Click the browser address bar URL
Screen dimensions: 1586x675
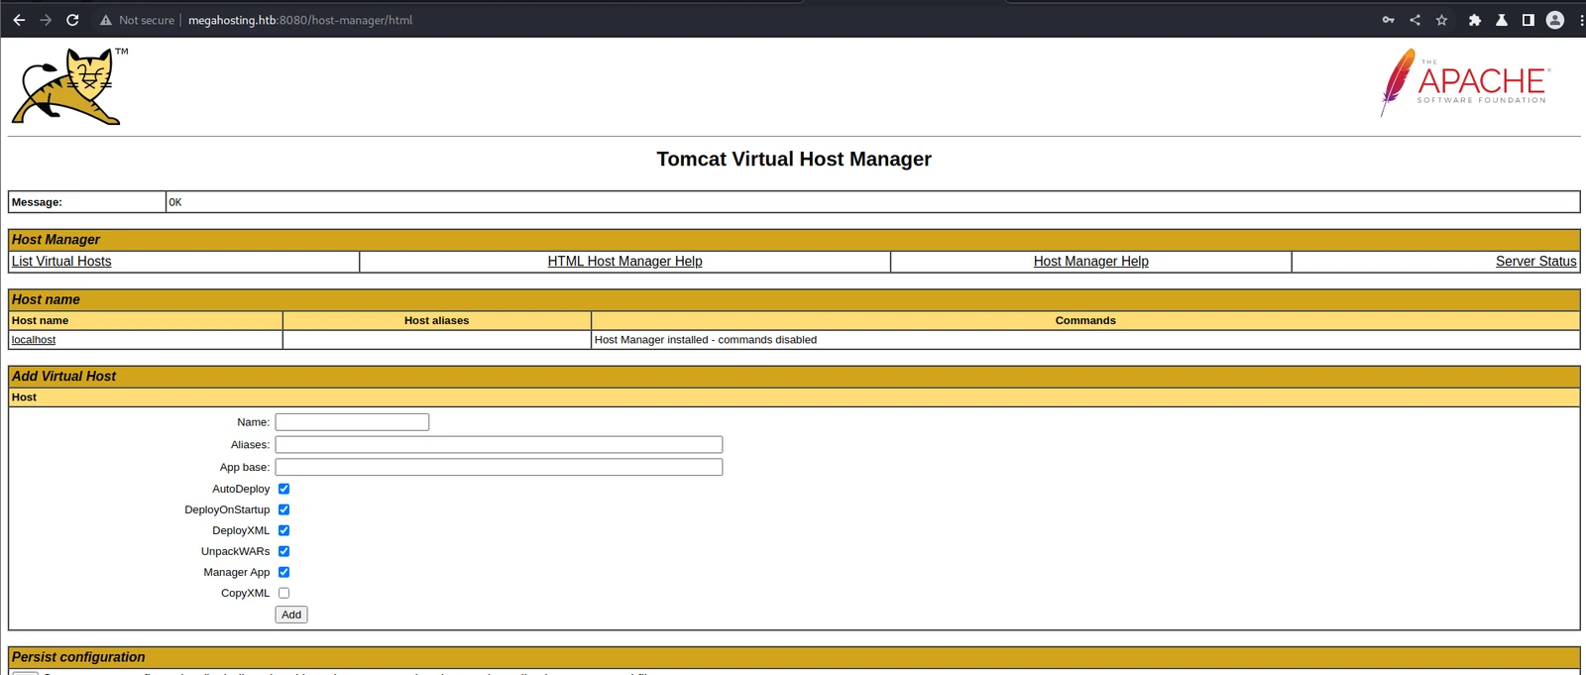click(300, 20)
